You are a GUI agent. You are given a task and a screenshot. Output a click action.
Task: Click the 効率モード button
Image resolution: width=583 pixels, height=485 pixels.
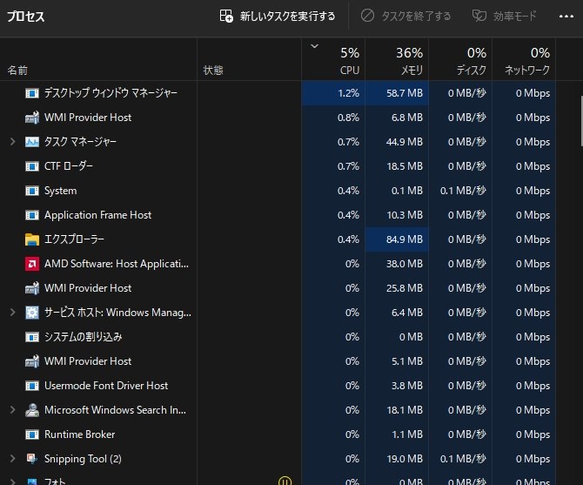505,16
